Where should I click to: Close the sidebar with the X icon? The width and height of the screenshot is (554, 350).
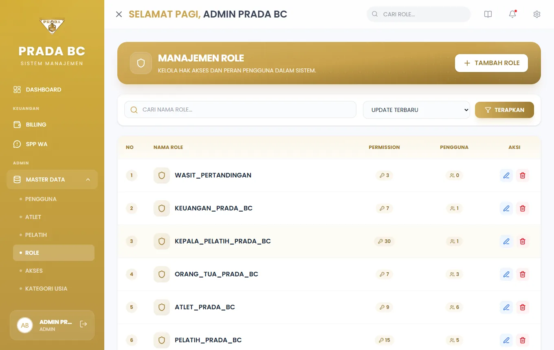click(x=119, y=14)
